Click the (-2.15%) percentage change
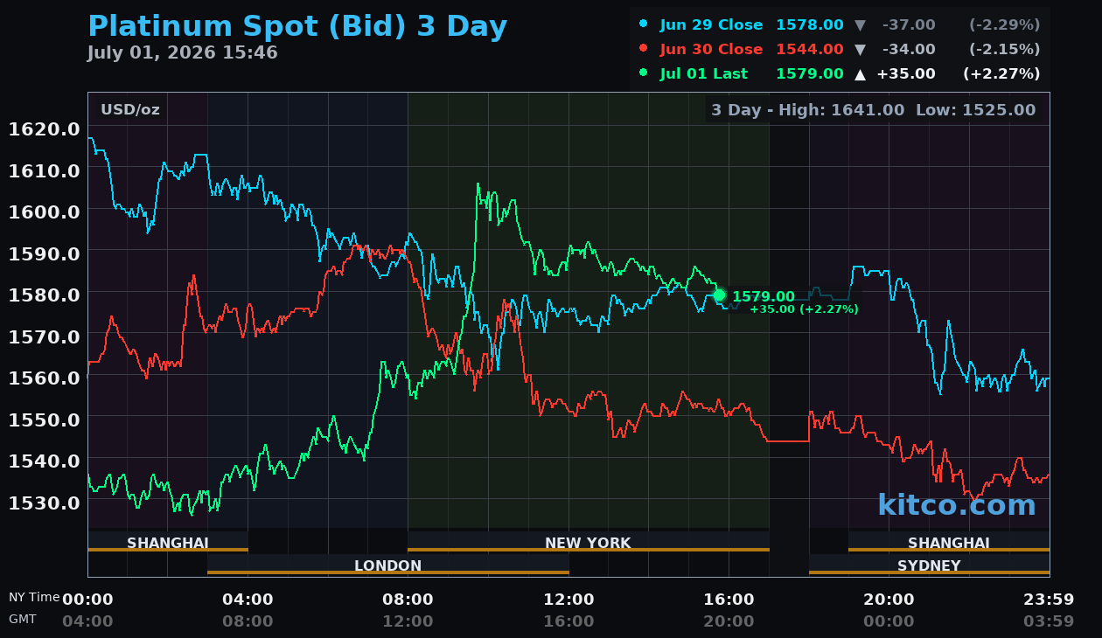 pyautogui.click(x=1004, y=49)
